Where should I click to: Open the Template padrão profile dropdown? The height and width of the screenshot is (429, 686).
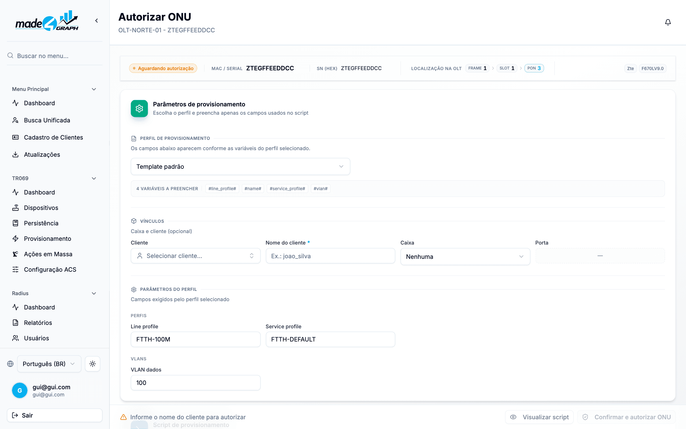point(240,166)
